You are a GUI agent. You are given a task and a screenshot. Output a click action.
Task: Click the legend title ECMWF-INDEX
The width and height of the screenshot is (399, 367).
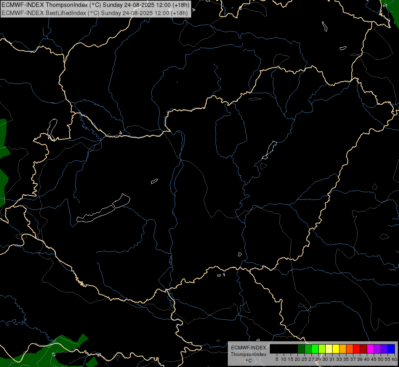248,348
